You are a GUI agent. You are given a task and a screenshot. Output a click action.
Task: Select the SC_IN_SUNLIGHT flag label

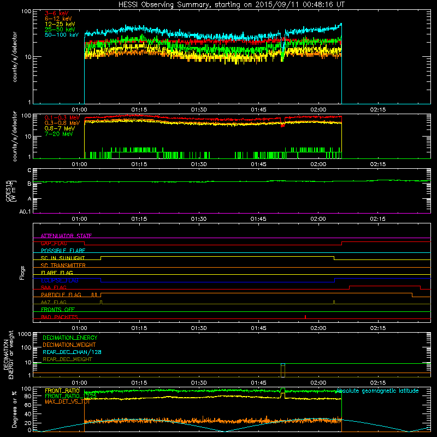coord(63,258)
